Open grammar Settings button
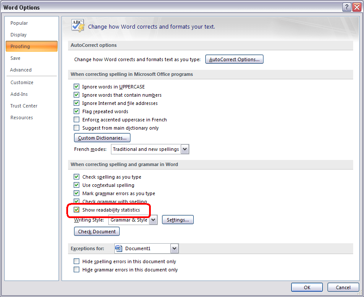 (x=178, y=220)
